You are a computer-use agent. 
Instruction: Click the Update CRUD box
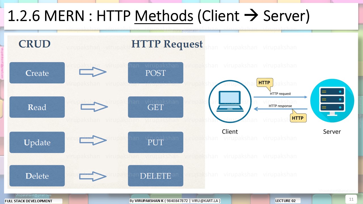coord(37,142)
